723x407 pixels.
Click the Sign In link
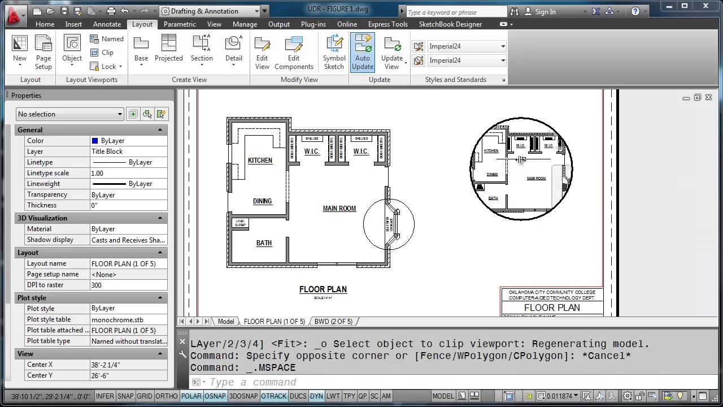[x=545, y=11]
